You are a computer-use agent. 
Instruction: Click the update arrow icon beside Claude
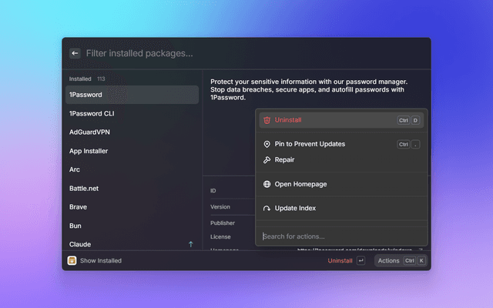[x=190, y=244]
